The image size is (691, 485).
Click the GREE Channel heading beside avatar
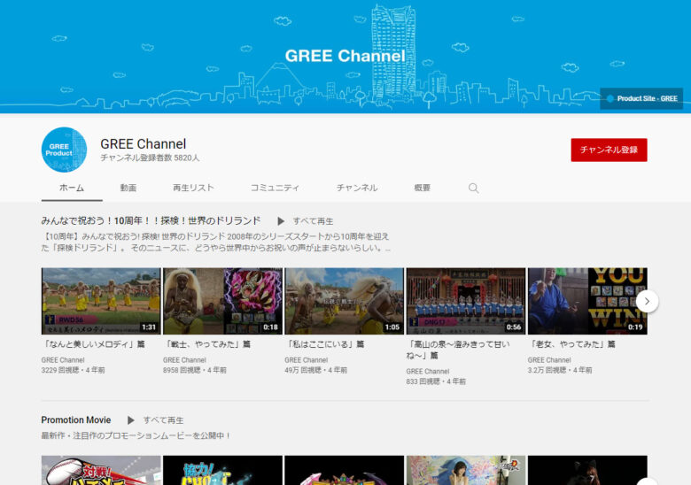(144, 144)
